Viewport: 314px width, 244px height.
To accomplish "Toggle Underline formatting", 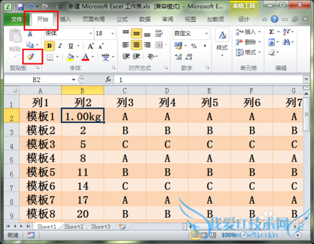I will pyautogui.click(x=71, y=46).
